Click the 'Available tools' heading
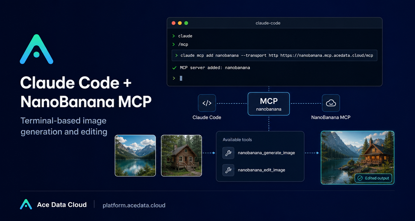The image size is (415, 221). coord(237,140)
